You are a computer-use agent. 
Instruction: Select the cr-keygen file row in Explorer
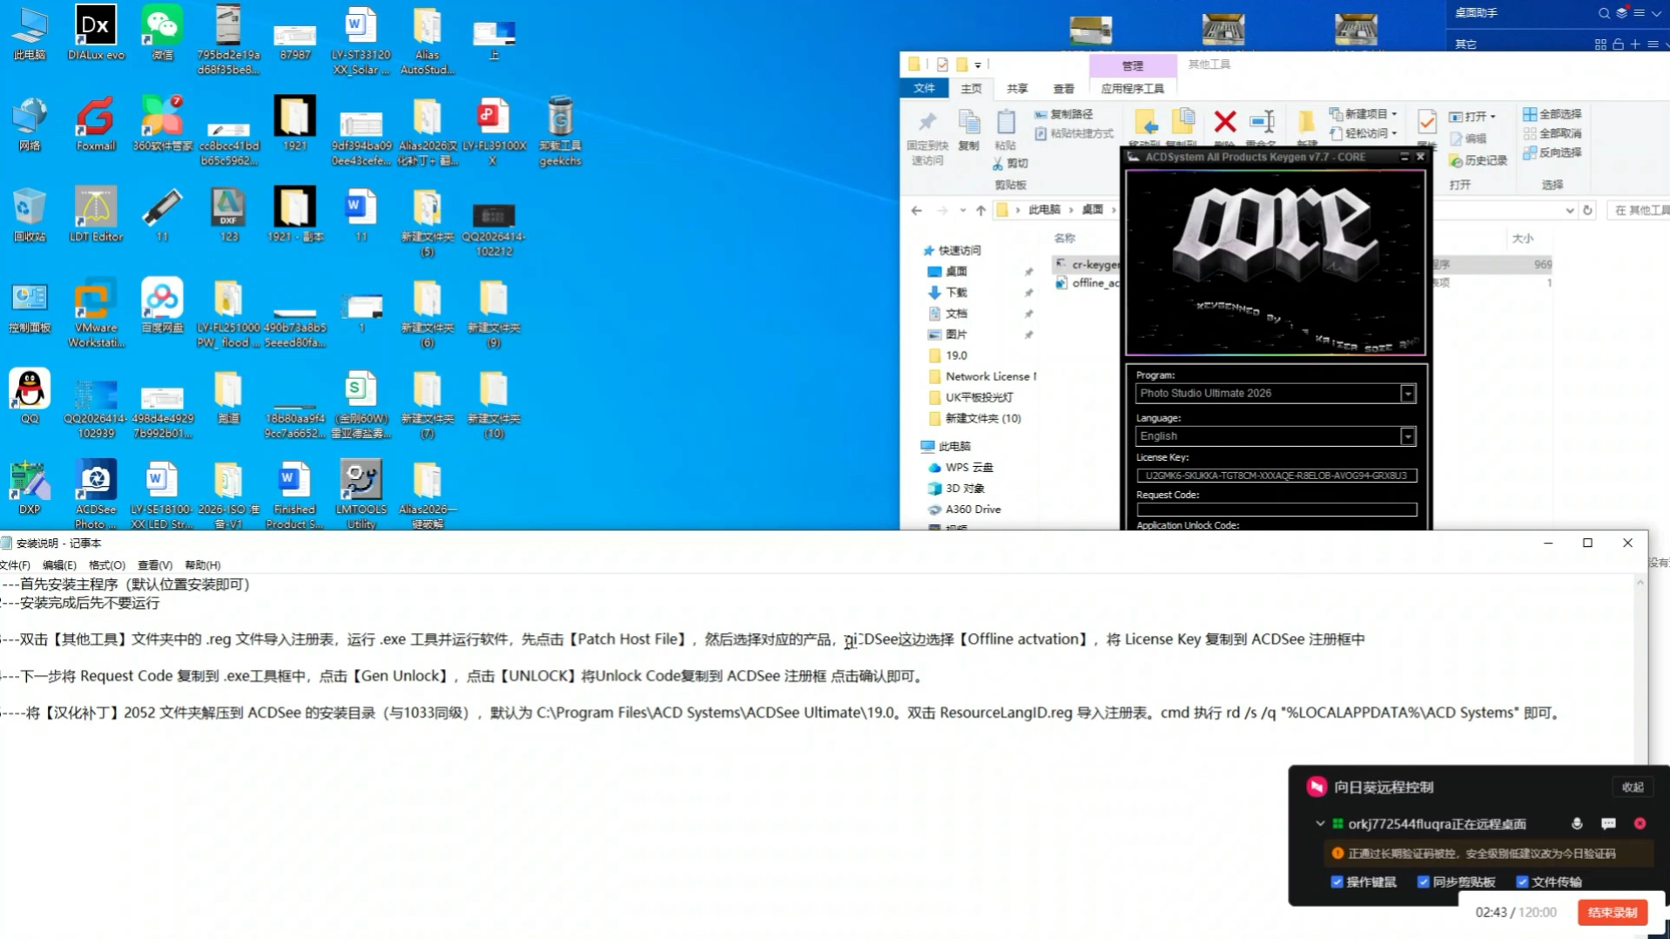(1087, 264)
